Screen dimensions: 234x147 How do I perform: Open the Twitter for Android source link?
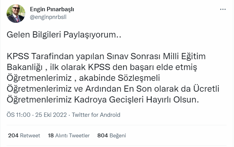tap(96, 115)
